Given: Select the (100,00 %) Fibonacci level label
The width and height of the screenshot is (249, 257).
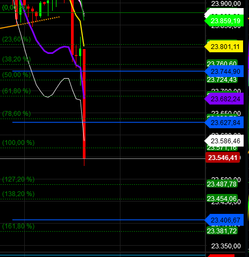Looking at the screenshot, I should 18,143.
